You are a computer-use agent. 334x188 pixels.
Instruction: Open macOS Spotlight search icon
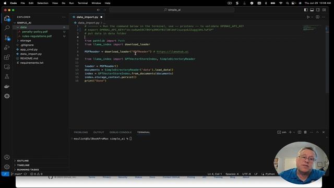click(288, 3)
